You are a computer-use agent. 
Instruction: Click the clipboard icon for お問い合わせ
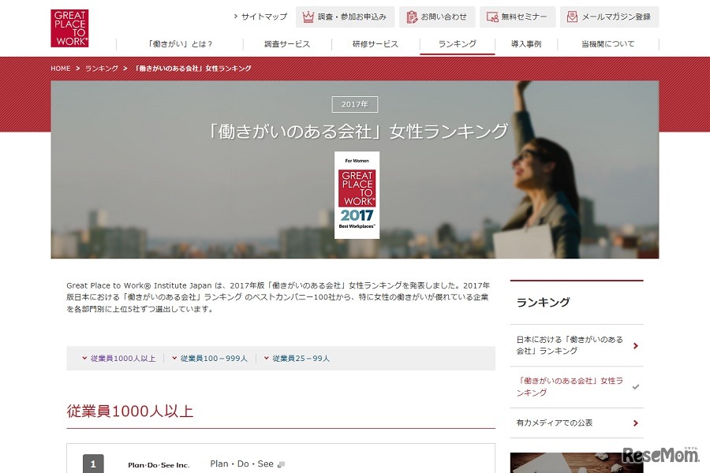tap(412, 17)
